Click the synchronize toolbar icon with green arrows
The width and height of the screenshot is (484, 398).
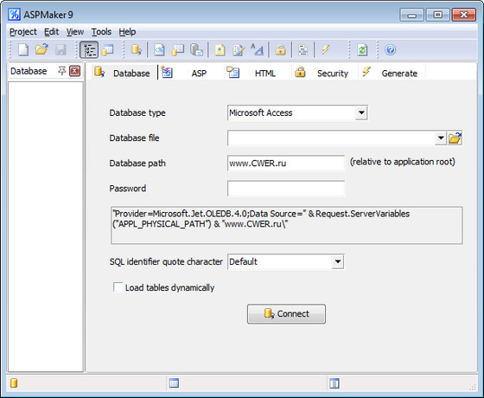point(362,50)
